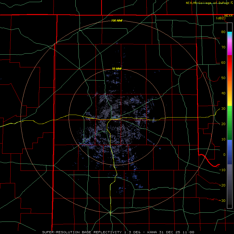The image size is (234, 234).
Task: Select the 80 value on the dBZ scale
Action: point(223,32)
